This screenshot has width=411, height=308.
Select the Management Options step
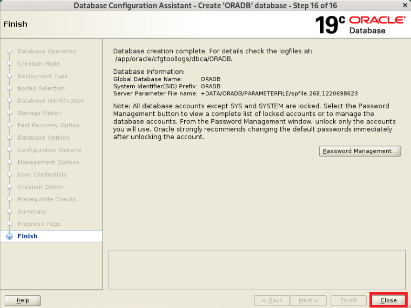coord(49,162)
